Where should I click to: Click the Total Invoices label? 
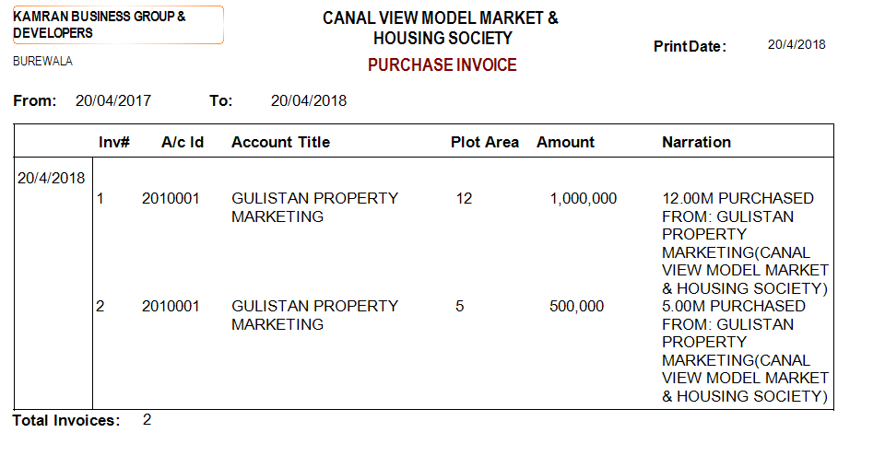[66, 421]
